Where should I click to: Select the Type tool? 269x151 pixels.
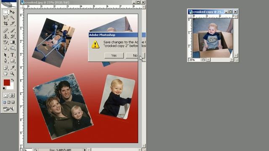tap(12, 55)
